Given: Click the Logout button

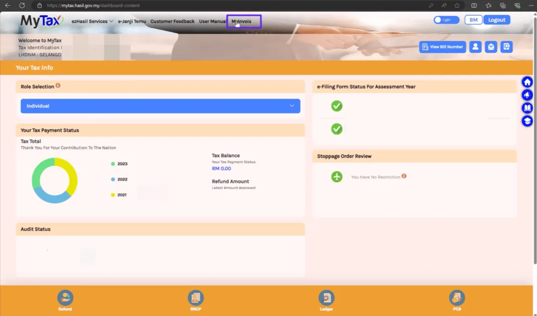Looking at the screenshot, I should (497, 20).
